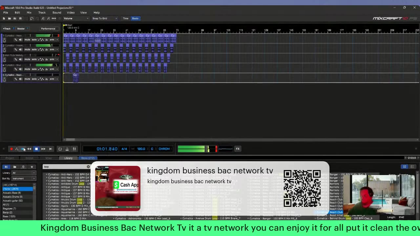Viewport: 420px width, 236px height.
Task: Switch library results to list view
Action: 412,167
